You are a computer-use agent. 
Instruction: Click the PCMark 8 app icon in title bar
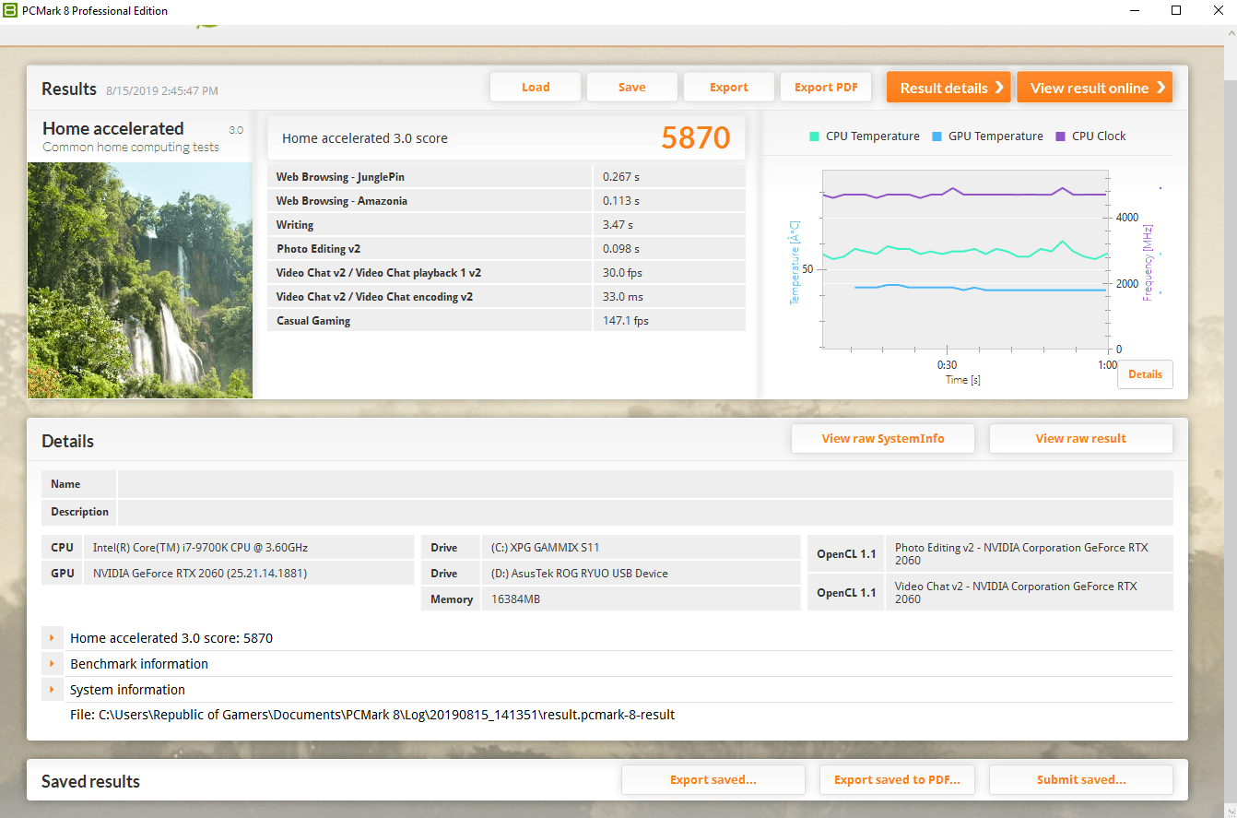tap(10, 11)
